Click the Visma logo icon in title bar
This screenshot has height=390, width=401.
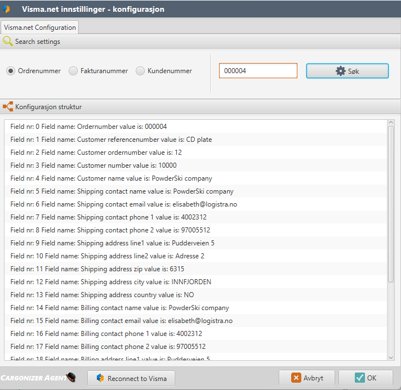tap(8, 8)
